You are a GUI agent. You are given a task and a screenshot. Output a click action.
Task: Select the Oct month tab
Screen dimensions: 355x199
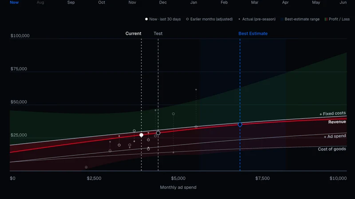click(102, 2)
